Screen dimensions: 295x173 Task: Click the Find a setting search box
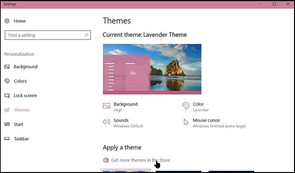(48, 35)
